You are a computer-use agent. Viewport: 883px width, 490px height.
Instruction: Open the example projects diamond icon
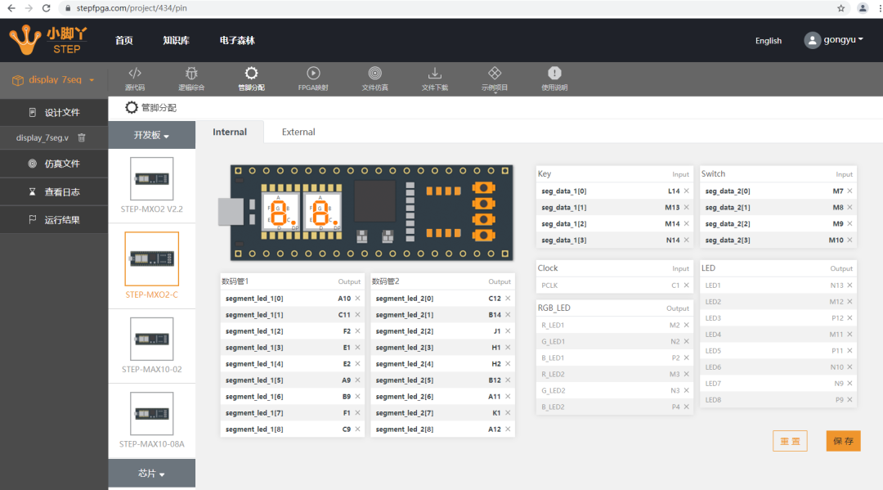click(x=495, y=74)
